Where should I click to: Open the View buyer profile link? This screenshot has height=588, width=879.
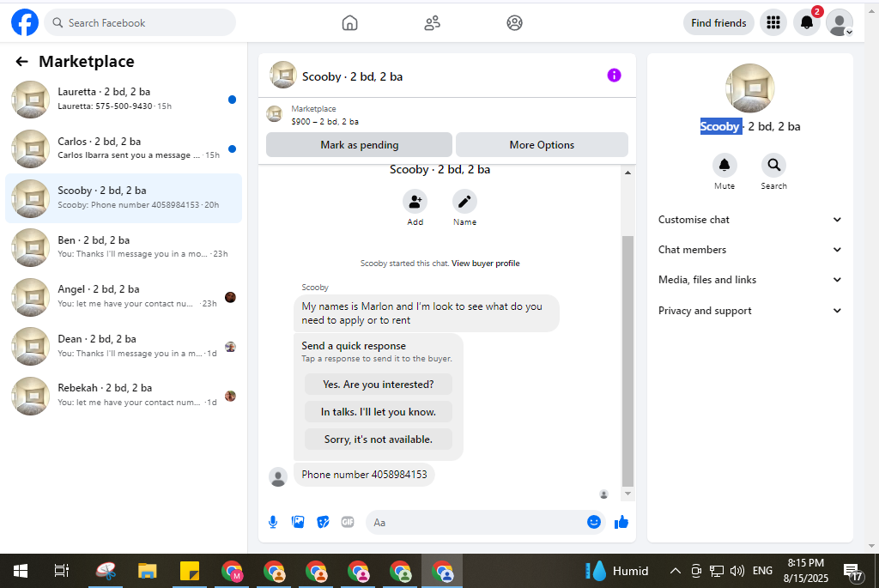coord(486,264)
